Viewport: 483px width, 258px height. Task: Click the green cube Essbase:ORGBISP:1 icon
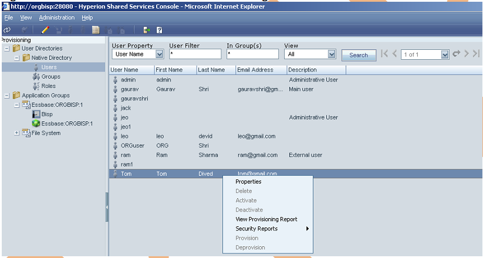coord(36,124)
